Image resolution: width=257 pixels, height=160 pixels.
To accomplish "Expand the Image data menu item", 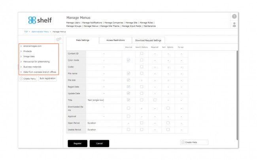I will 21,56.
